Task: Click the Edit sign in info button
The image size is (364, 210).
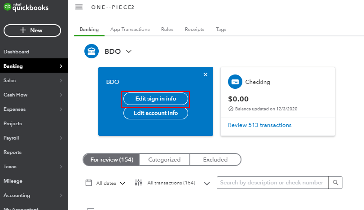Action: (156, 99)
